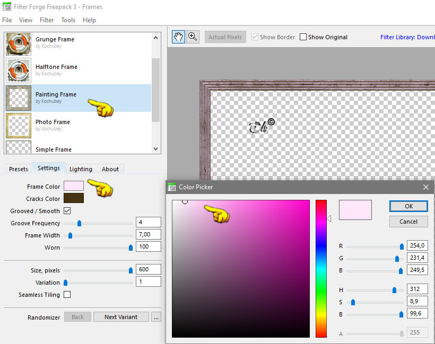
Task: Pick the Photo Frame filter icon
Action: tap(19, 126)
